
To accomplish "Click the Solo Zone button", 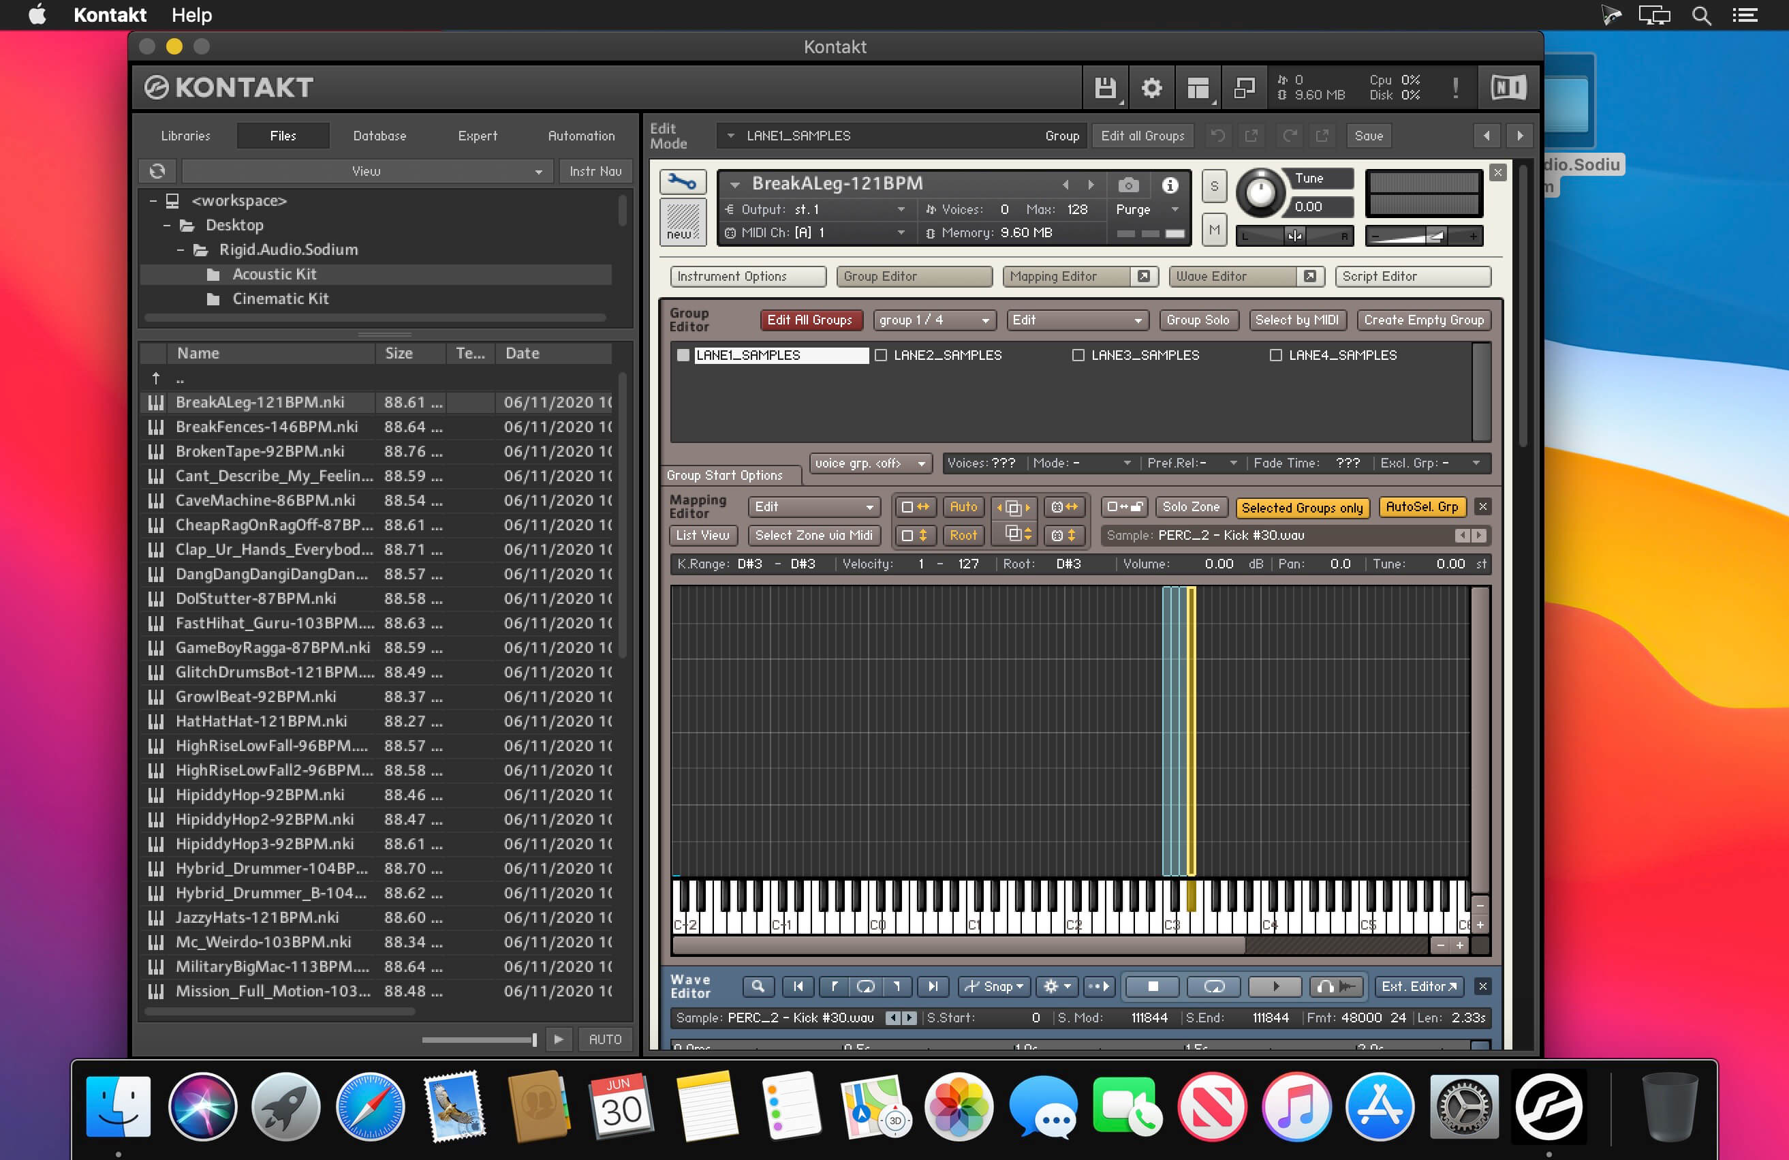I will click(1191, 506).
